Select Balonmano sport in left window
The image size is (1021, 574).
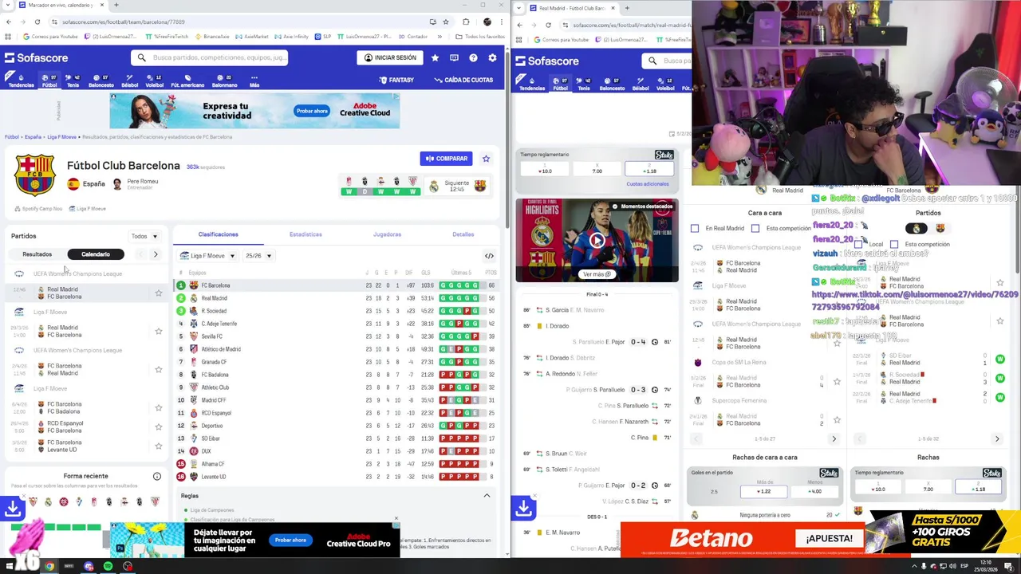224,81
